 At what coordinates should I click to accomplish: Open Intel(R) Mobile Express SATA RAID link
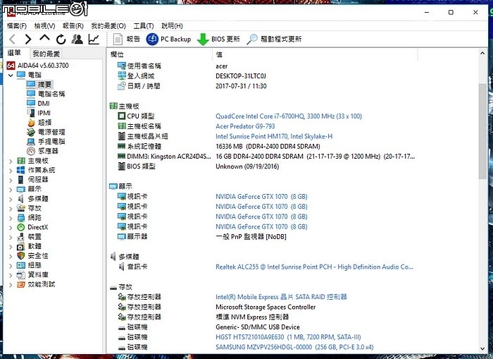(281, 297)
